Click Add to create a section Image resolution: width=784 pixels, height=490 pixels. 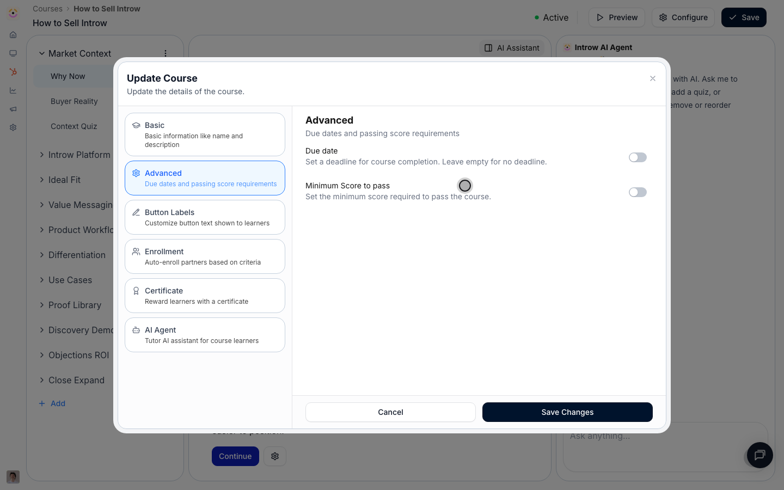[52, 403]
